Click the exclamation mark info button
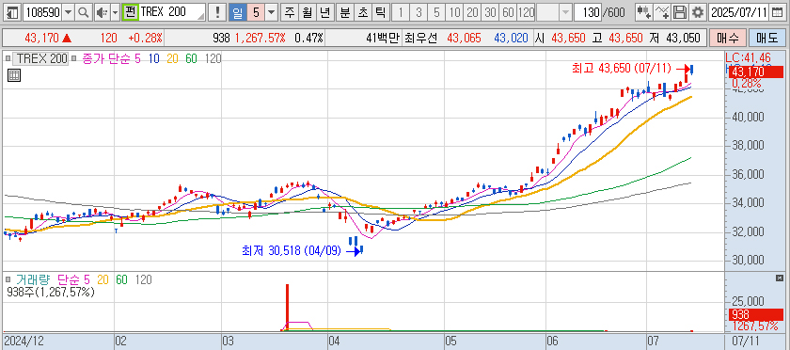 (217, 12)
